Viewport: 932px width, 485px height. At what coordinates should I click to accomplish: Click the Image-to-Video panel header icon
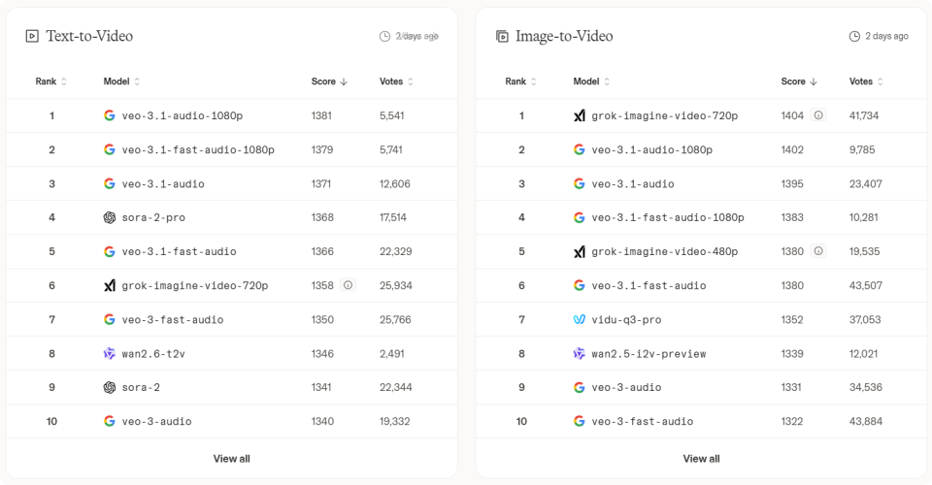(502, 36)
